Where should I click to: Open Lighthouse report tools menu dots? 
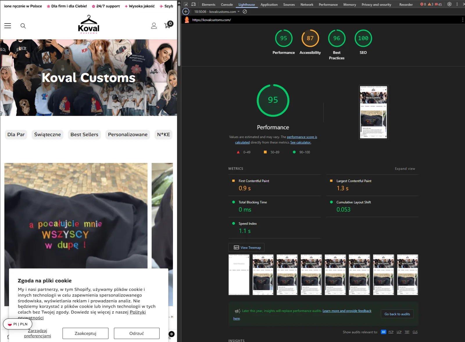[x=462, y=20]
